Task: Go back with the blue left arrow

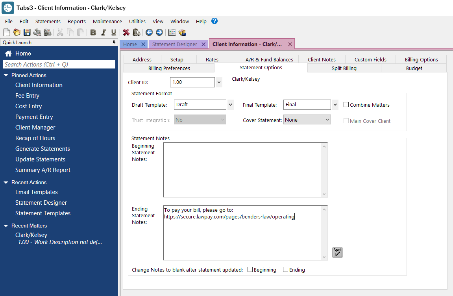Action: point(149,32)
